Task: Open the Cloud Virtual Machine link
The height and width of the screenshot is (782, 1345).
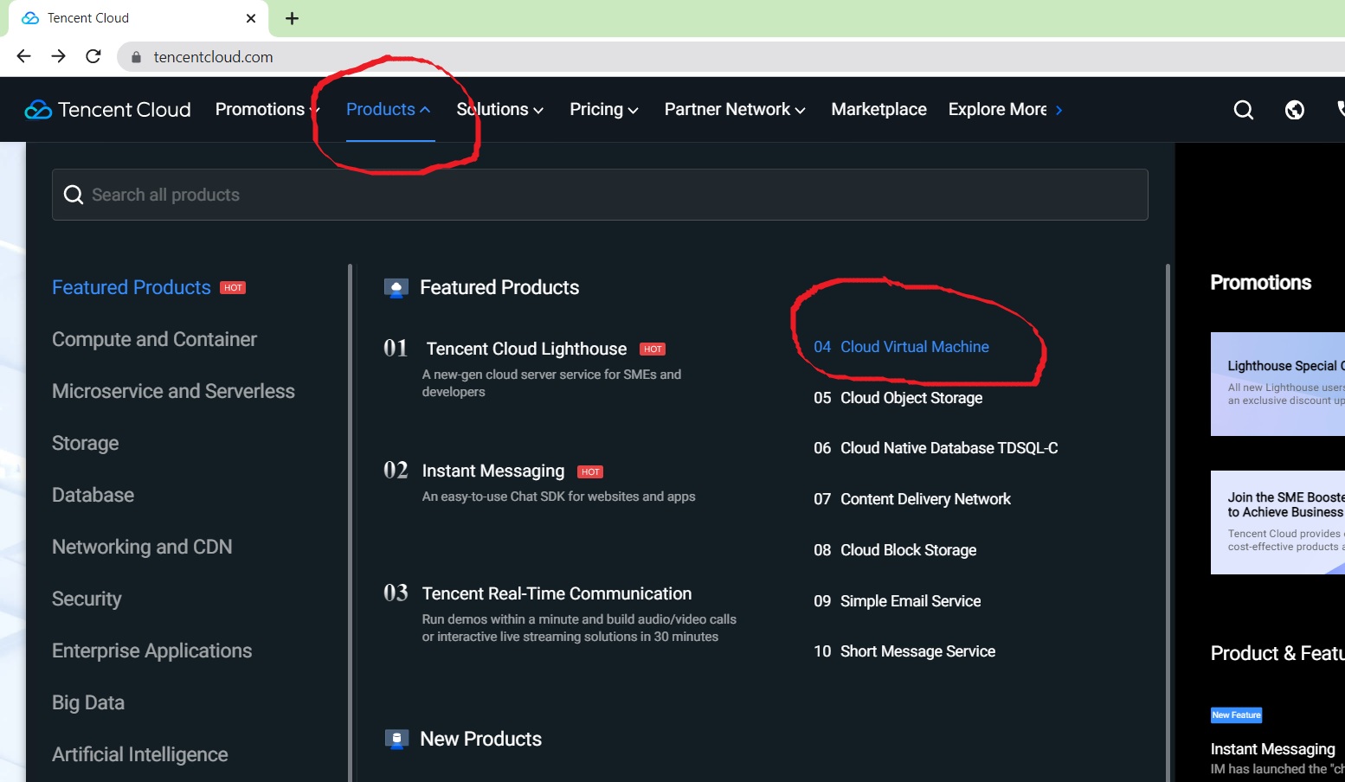Action: pos(914,347)
